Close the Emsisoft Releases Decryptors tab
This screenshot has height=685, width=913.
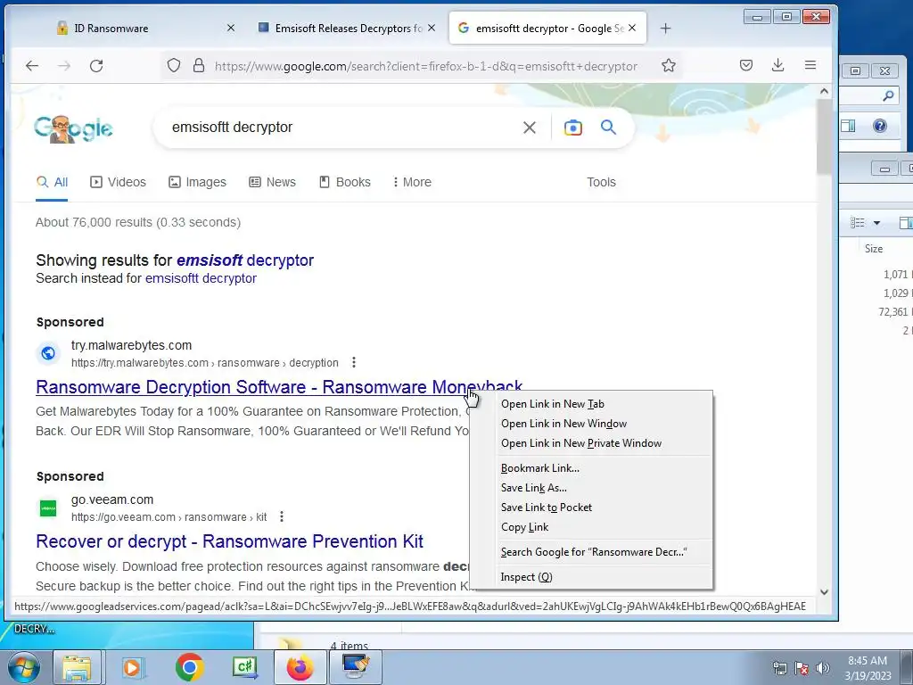(432, 28)
